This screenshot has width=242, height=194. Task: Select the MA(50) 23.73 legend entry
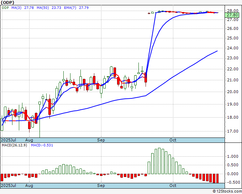[49, 8]
